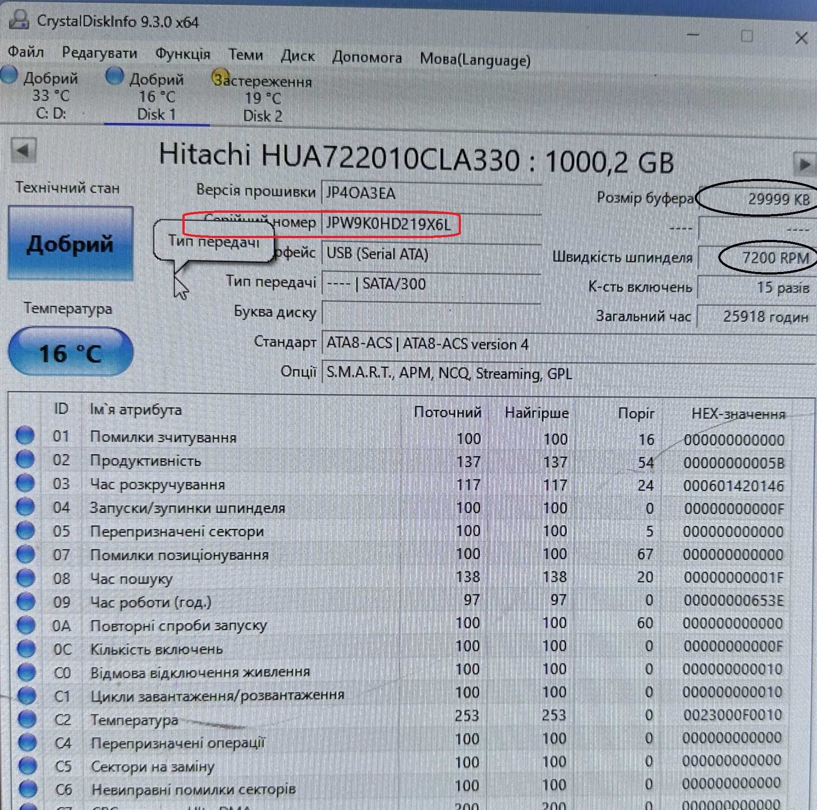Select the Сектори на заміну attribute name

(153, 766)
